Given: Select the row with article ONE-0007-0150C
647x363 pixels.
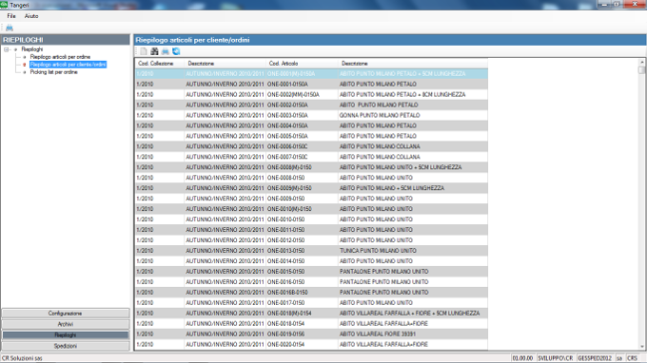Looking at the screenshot, I should coord(311,157).
